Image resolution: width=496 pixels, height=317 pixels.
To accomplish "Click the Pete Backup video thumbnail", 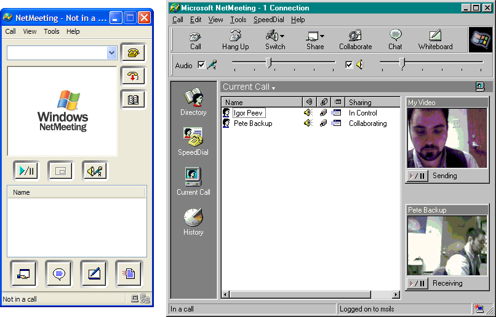I will 447,246.
